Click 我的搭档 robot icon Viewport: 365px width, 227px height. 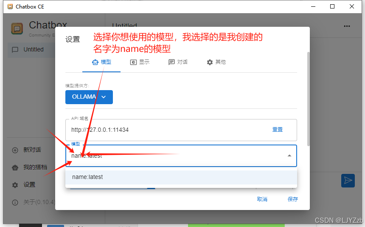(x=15, y=167)
